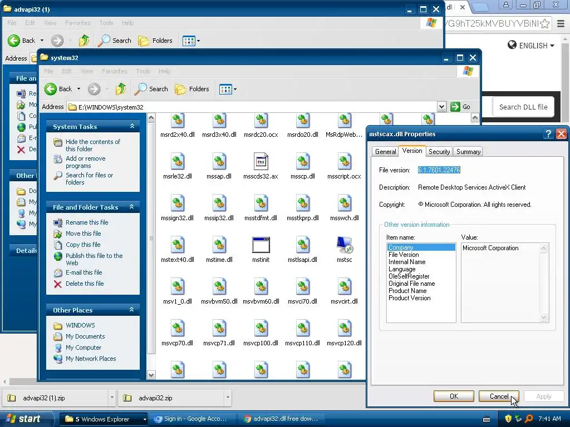Click the Go button next to address bar
570x427 pixels.
(x=460, y=107)
